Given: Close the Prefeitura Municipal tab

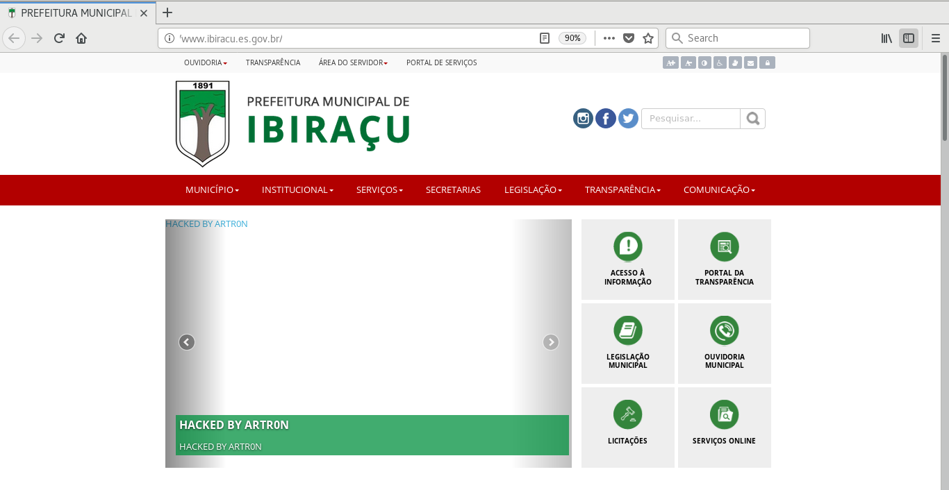Looking at the screenshot, I should (x=144, y=13).
